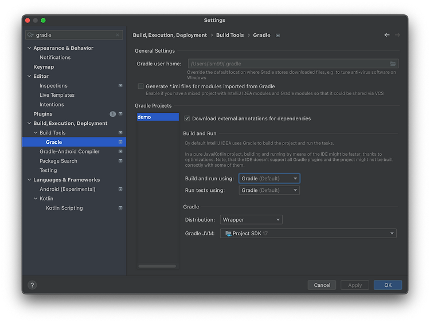Uncheck Download external annotations for dependencies

[187, 119]
